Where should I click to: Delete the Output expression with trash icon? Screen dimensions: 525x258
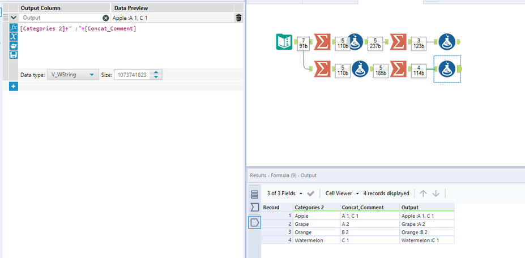coord(239,18)
